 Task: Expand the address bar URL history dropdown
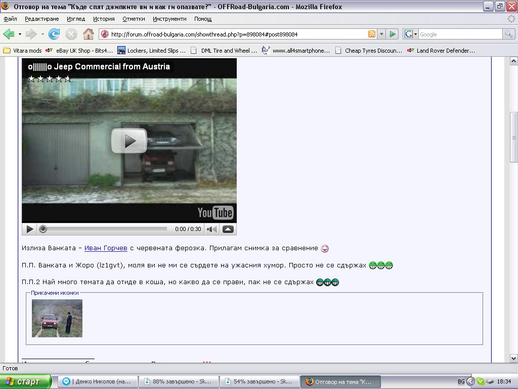381,34
